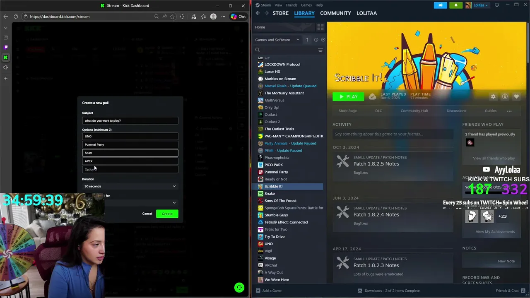
Task: Click the library game search field
Action: 286,50
